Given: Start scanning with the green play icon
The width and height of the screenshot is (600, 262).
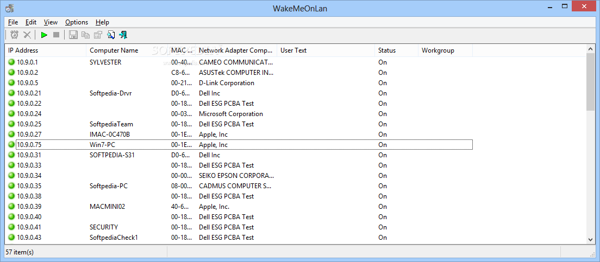Looking at the screenshot, I should 44,35.
